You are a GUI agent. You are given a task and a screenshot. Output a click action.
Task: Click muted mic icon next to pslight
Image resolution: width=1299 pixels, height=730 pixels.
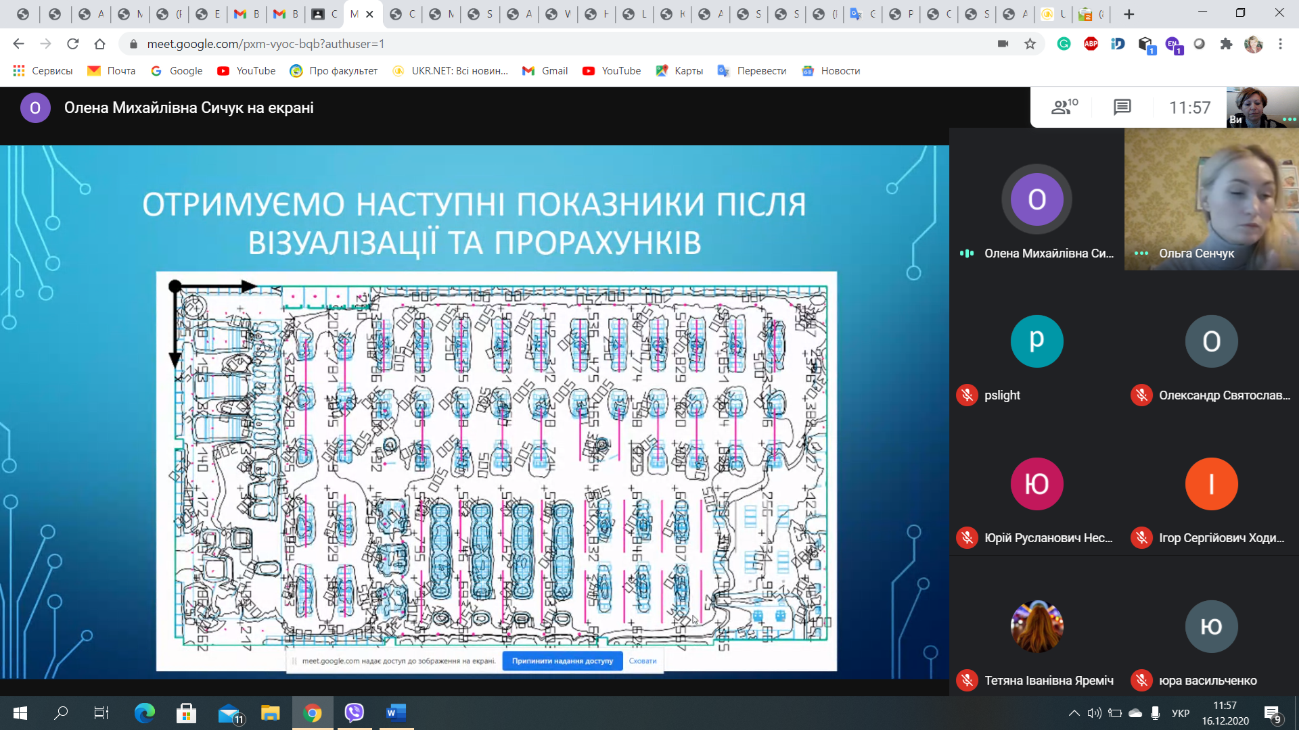(x=967, y=395)
